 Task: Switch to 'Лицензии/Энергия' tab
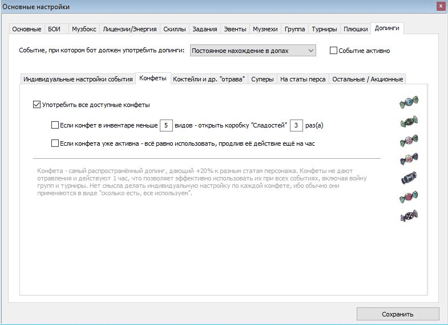pyautogui.click(x=130, y=29)
